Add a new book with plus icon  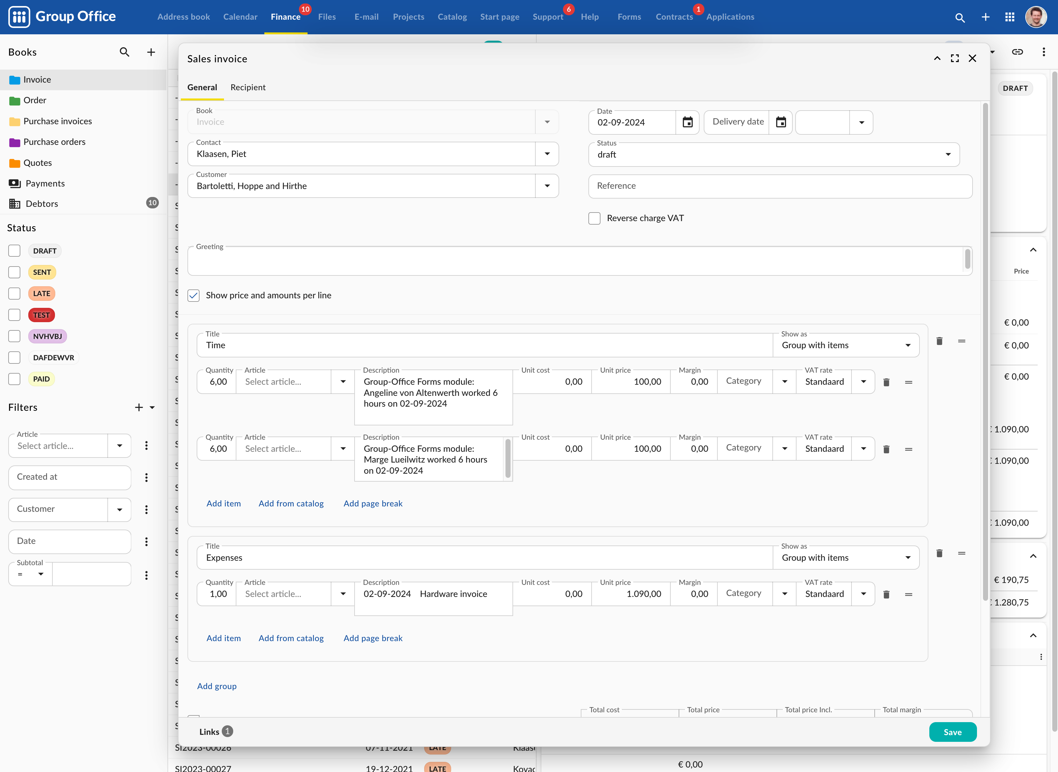tap(151, 52)
